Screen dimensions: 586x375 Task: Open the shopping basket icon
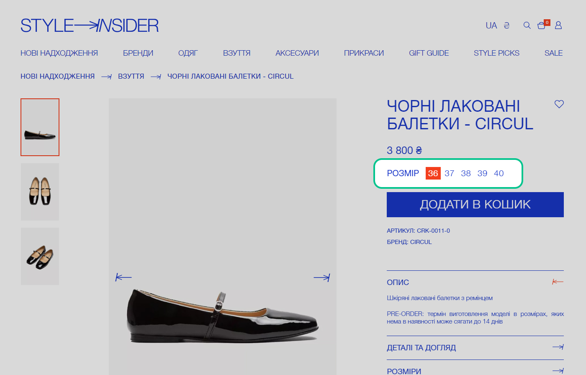coord(542,26)
